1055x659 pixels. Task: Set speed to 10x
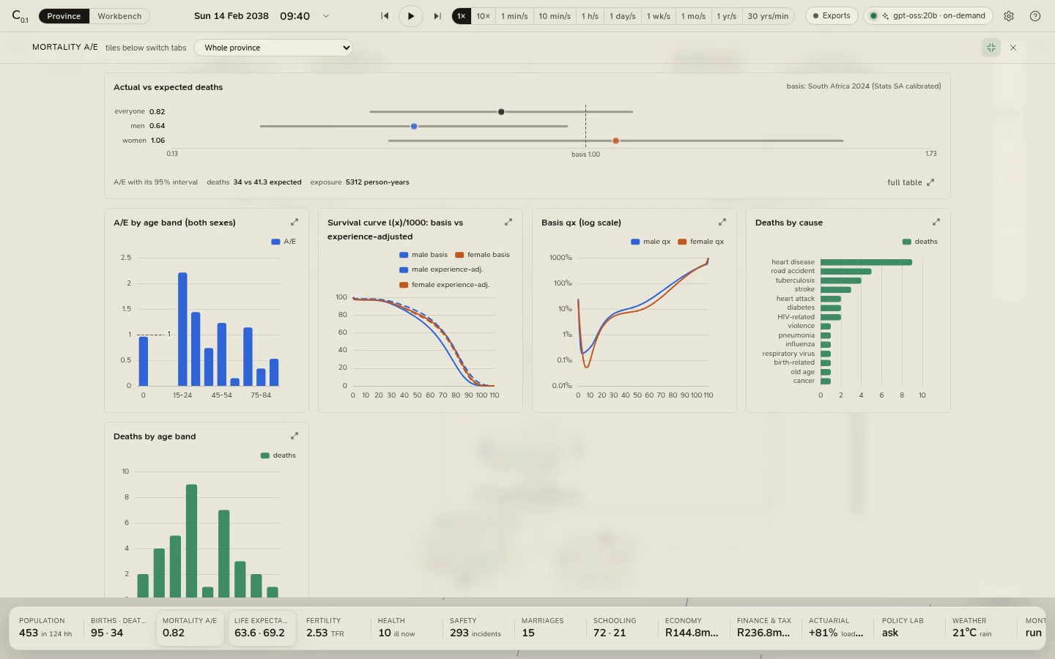pyautogui.click(x=484, y=16)
